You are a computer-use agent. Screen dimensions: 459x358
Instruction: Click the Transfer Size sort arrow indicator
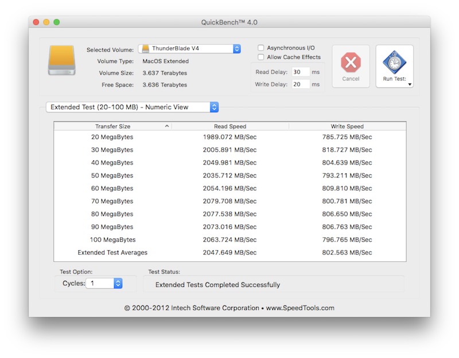(x=167, y=126)
